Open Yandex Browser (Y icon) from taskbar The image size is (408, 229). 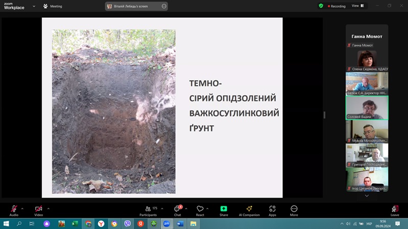(101, 223)
